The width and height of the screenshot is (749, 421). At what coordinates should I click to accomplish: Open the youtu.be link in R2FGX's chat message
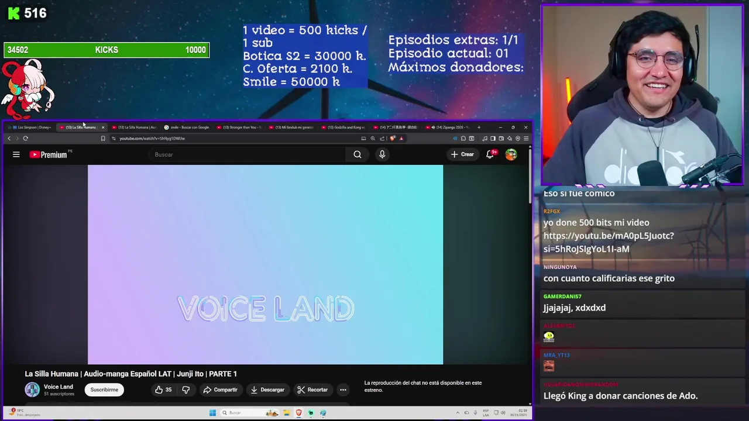coord(609,242)
